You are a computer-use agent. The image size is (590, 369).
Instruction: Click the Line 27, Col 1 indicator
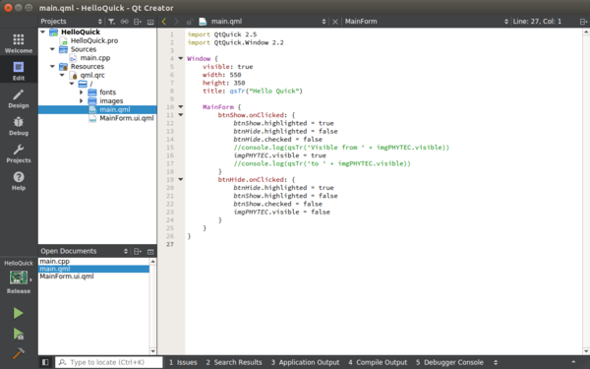(537, 22)
